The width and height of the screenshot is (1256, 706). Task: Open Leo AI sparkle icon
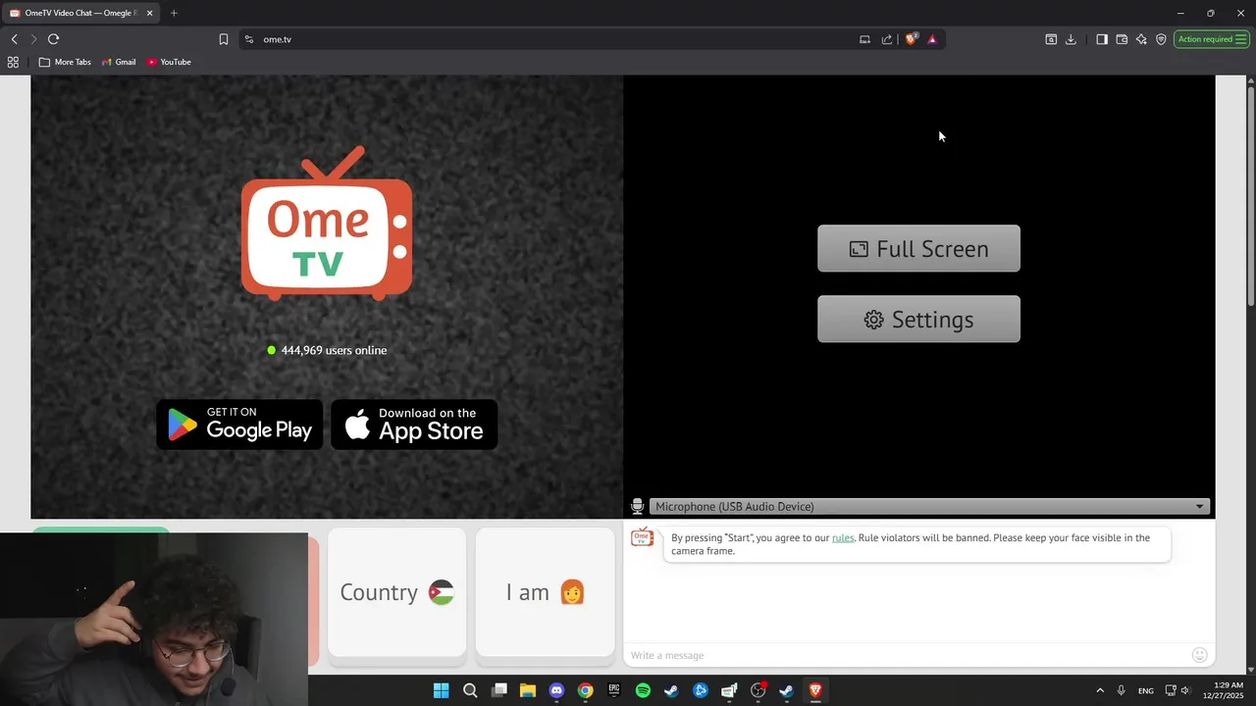point(1141,39)
